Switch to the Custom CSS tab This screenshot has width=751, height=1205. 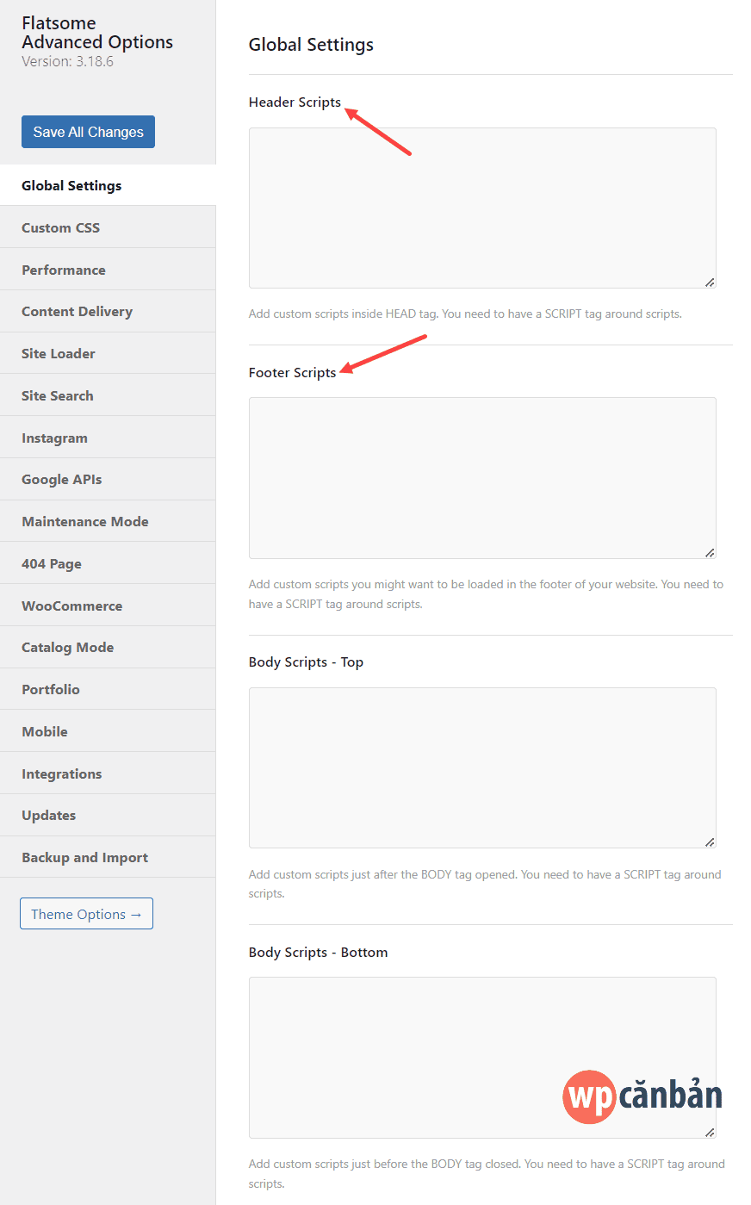tap(60, 227)
